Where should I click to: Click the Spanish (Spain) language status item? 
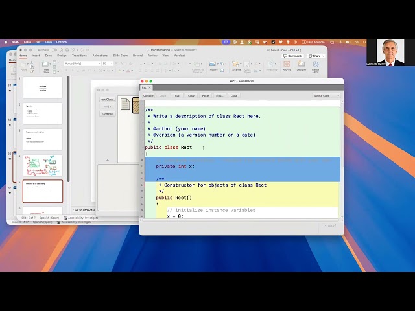(49, 218)
